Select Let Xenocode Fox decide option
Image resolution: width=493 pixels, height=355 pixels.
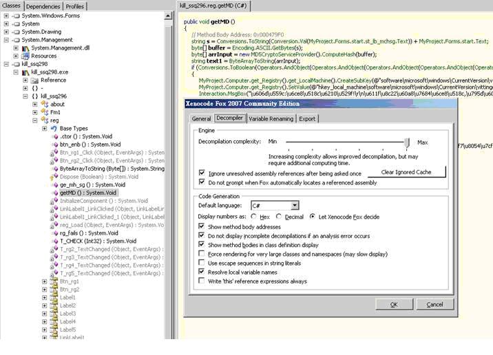312,217
